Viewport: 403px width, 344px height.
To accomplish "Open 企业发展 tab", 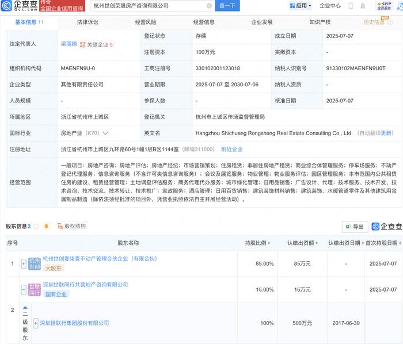I will [262, 22].
